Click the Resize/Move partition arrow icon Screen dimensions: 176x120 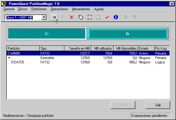pos(54,17)
